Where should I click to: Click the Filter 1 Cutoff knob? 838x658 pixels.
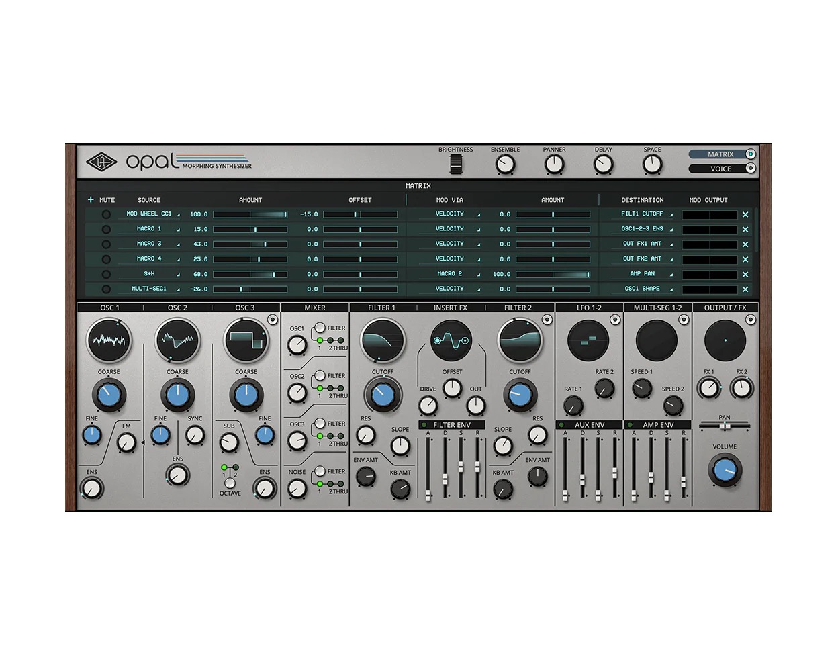coord(383,395)
